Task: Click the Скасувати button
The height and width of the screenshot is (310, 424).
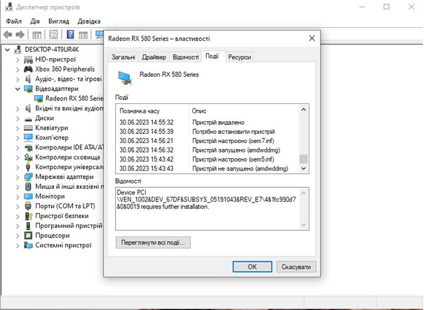Action: [x=296, y=267]
